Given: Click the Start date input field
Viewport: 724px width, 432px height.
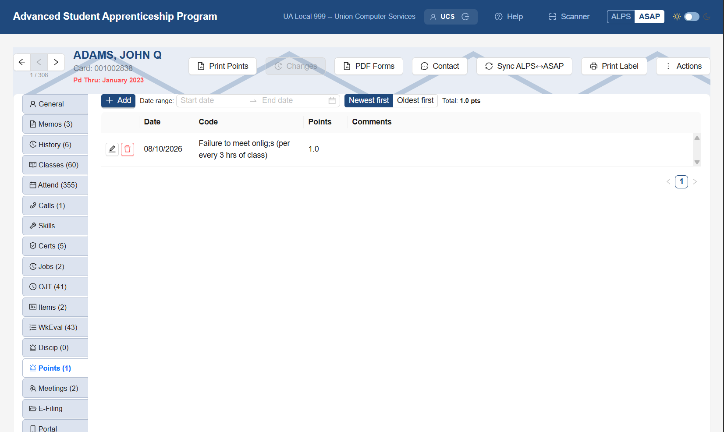Looking at the screenshot, I should tap(213, 101).
